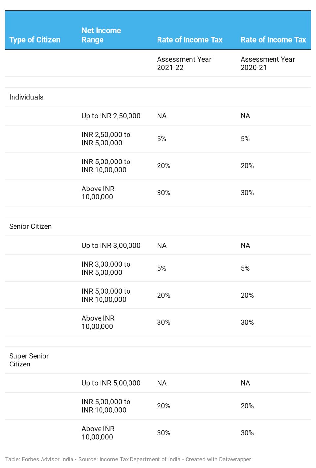Click the 2021-22 NA value for Individuals
316x468 pixels.
tap(162, 116)
